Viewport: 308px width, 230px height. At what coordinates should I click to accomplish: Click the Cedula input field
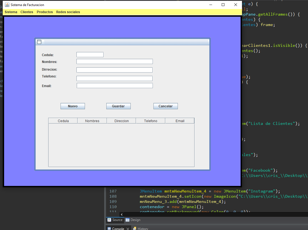(x=90, y=54)
